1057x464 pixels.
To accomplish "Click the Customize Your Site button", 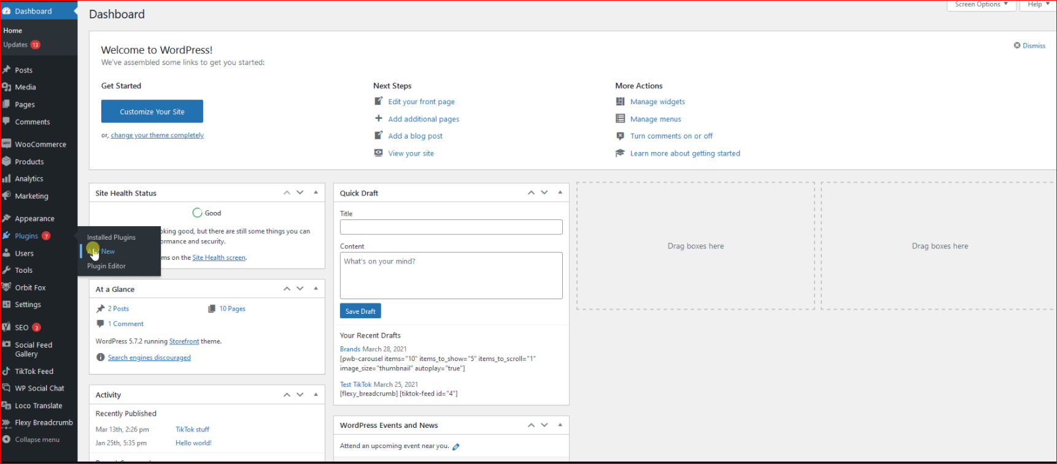I will coord(152,112).
